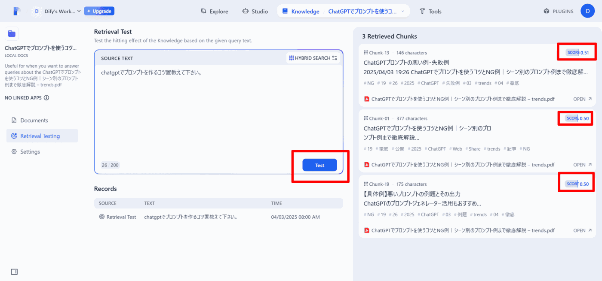Viewport: 602px width, 281px height.
Task: Click the 'Share' tag in Chunk-01
Action: pyautogui.click(x=473, y=149)
